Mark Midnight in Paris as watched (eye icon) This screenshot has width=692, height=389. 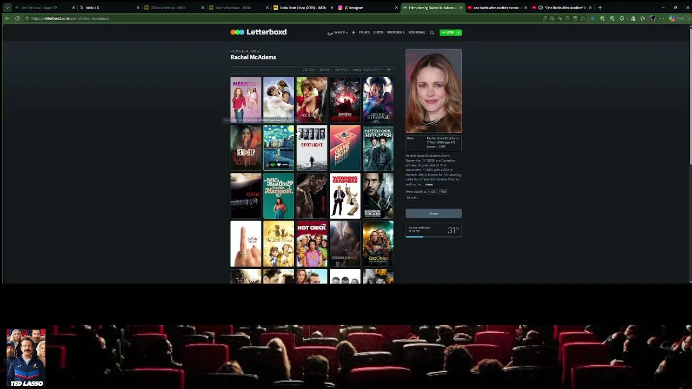(x=272, y=165)
